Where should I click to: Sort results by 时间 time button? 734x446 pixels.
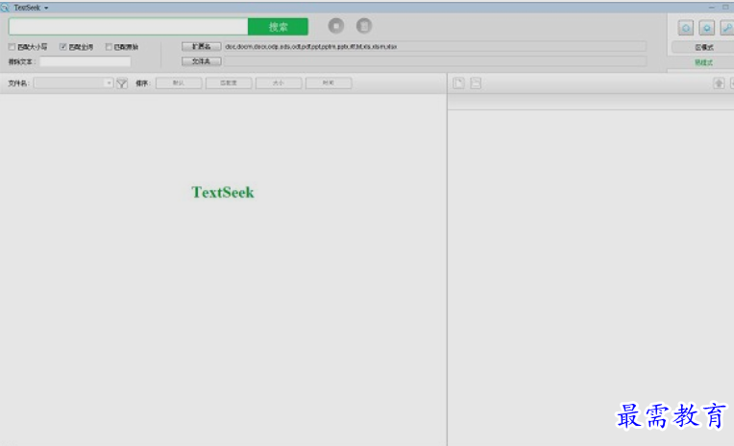329,82
